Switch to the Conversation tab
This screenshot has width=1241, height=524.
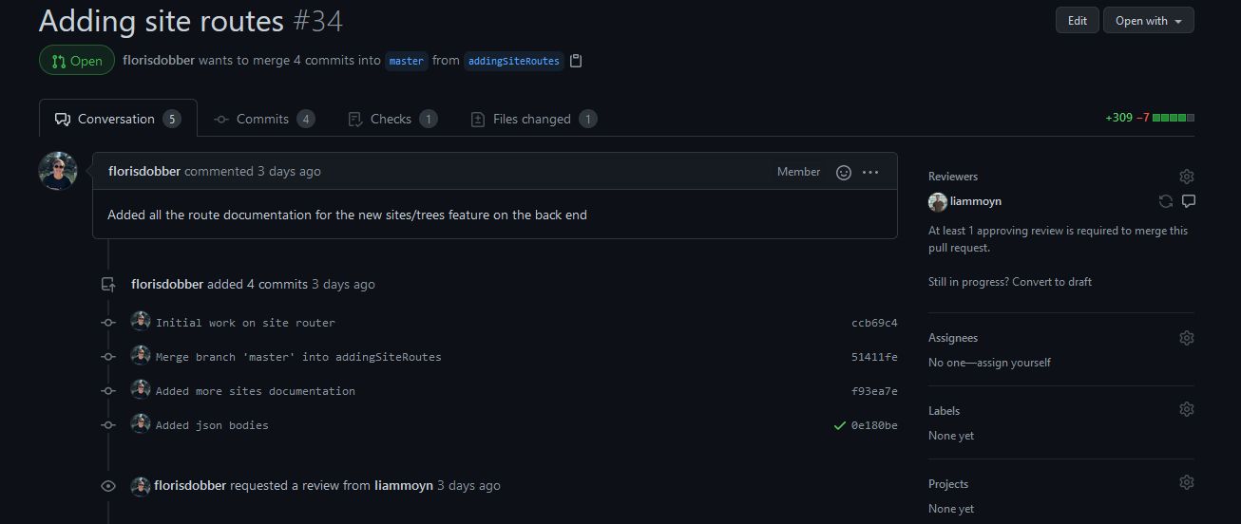118,119
